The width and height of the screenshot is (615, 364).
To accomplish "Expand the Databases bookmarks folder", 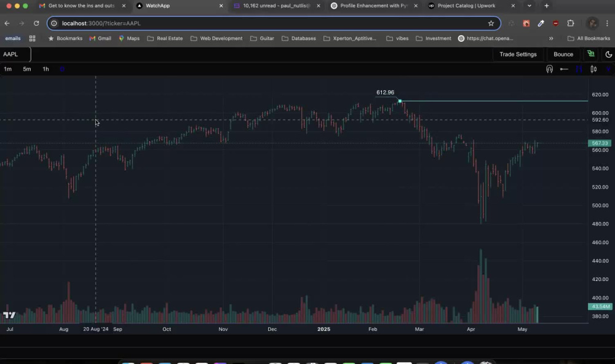I will [299, 39].
